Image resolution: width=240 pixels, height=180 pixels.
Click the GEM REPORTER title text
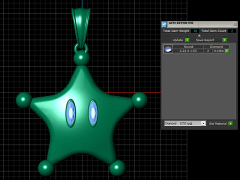tap(181, 23)
